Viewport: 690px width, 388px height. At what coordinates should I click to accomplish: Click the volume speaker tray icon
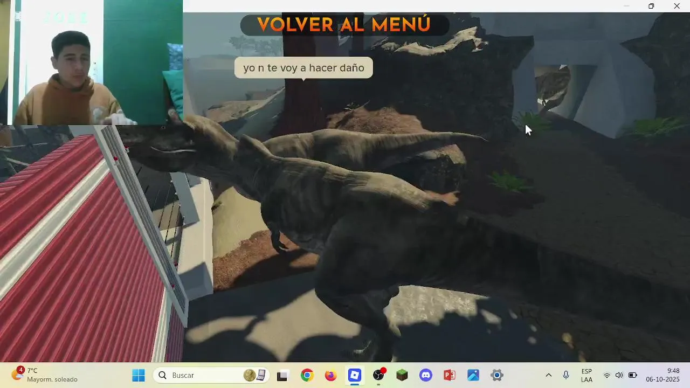coord(619,375)
